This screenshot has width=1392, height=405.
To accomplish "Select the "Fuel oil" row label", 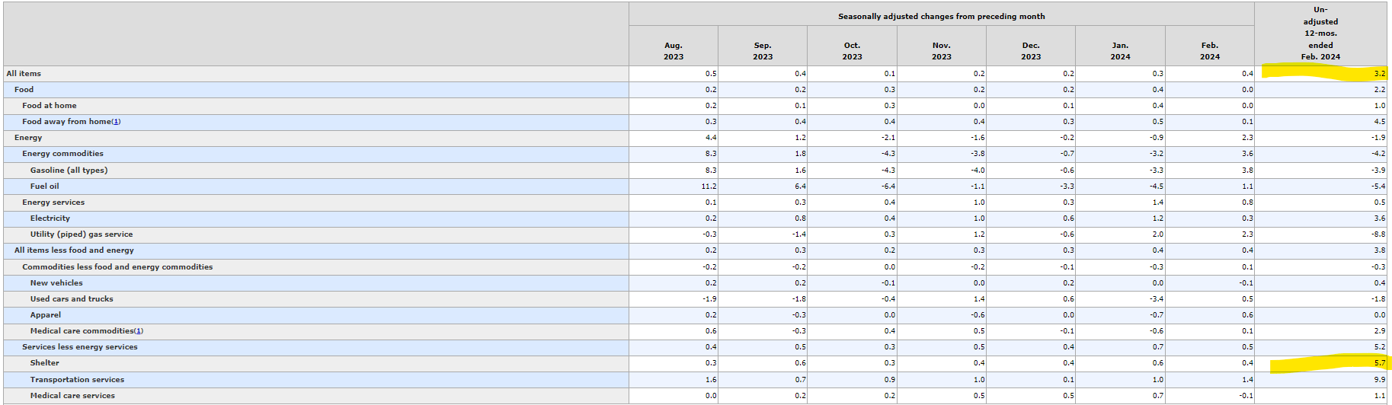I will (x=44, y=187).
